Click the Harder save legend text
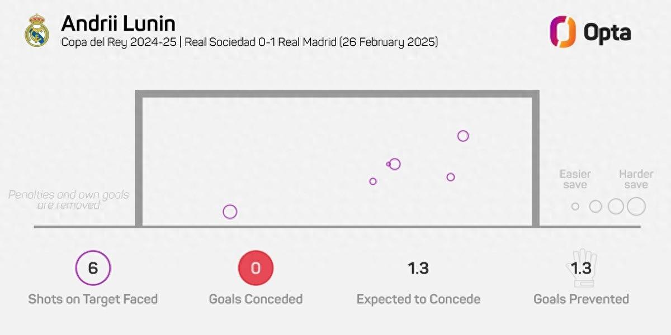Image resolution: width=671 pixels, height=335 pixels. [x=636, y=179]
